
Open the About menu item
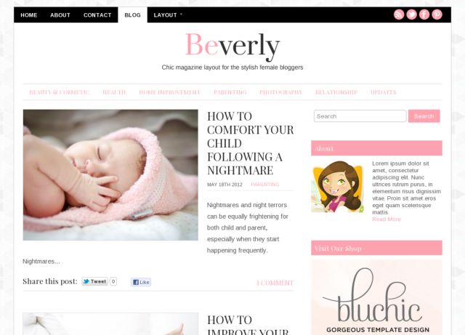click(60, 15)
